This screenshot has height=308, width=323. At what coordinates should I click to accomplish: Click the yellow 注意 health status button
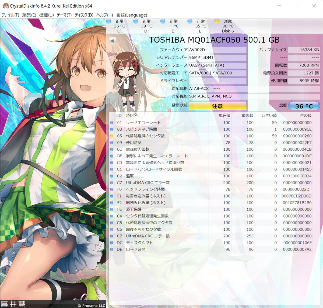217,106
